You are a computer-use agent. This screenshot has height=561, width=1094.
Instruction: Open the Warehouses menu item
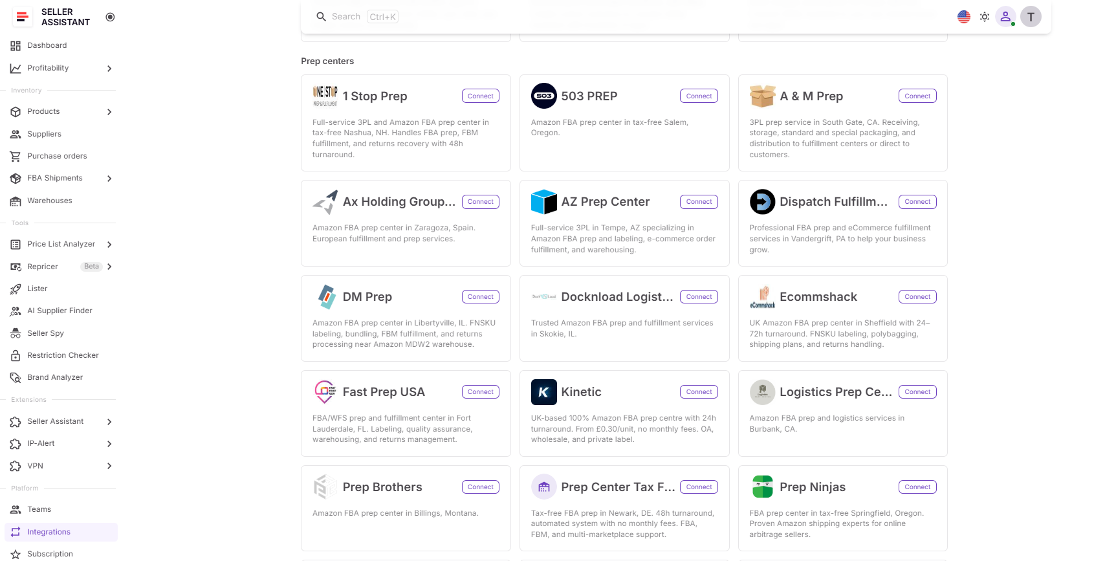coord(61,201)
